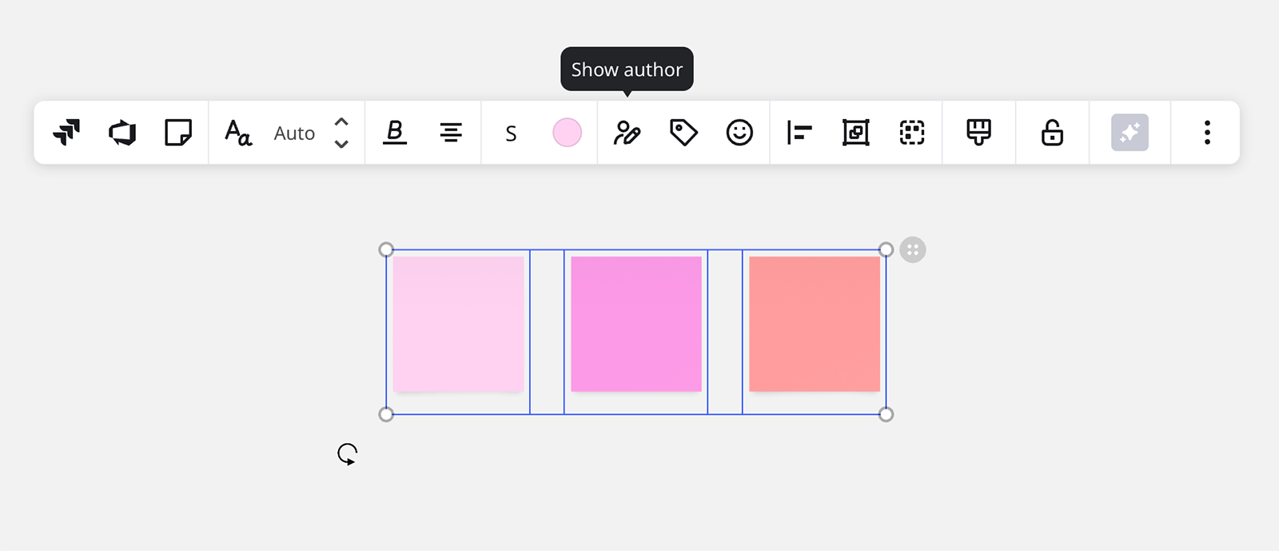Click the Azure DevOps convert icon

pos(122,132)
